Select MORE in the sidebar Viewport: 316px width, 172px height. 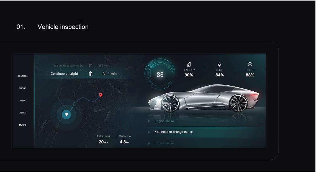pyautogui.click(x=23, y=100)
